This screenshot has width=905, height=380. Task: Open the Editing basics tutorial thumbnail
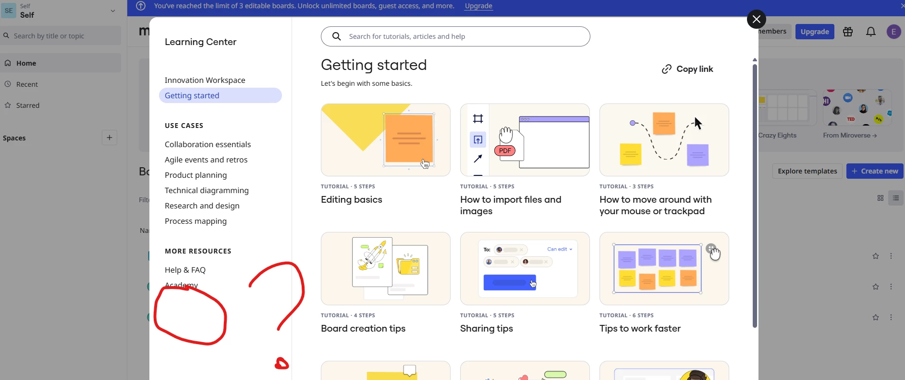tap(386, 140)
